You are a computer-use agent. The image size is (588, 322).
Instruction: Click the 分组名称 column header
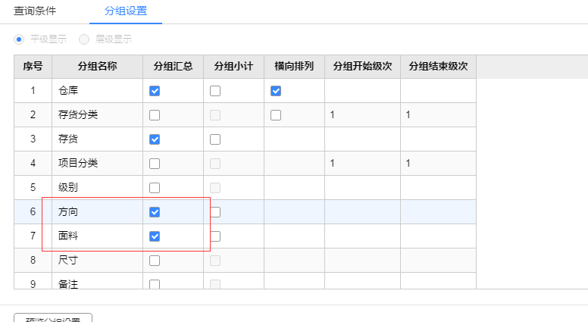point(97,66)
